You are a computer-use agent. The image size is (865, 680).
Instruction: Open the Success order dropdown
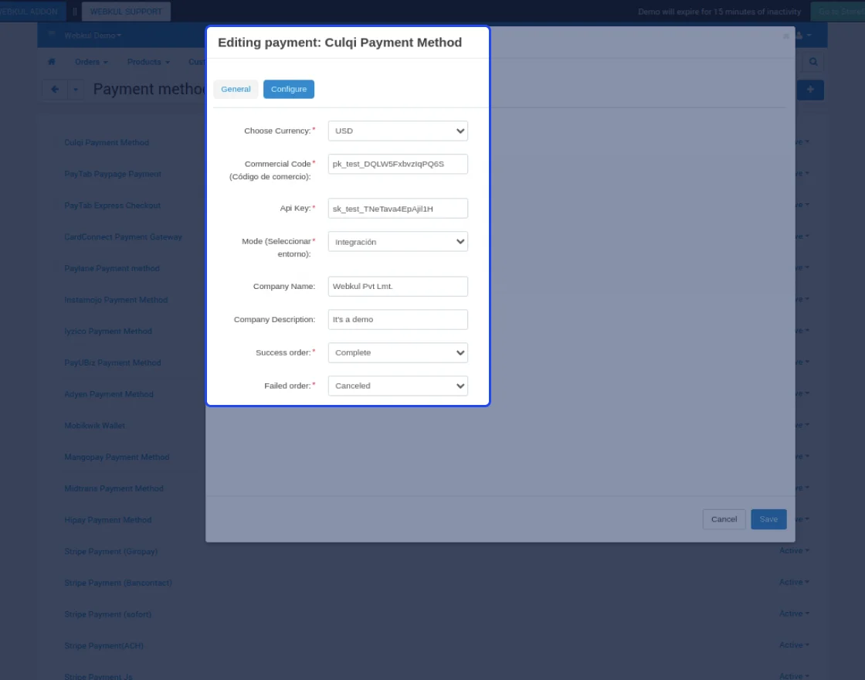pos(398,352)
